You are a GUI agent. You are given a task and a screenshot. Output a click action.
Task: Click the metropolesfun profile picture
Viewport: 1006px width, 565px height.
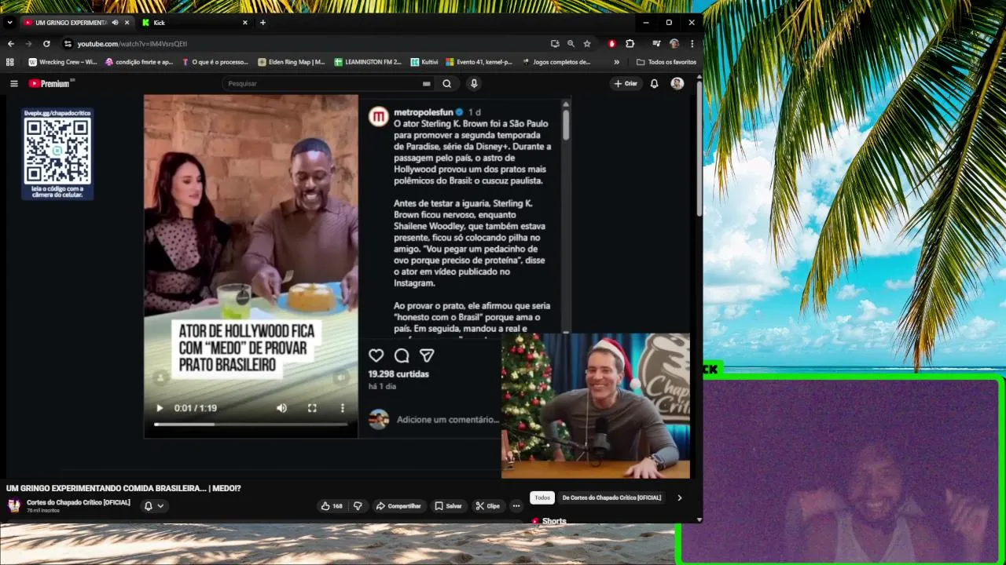tap(379, 117)
